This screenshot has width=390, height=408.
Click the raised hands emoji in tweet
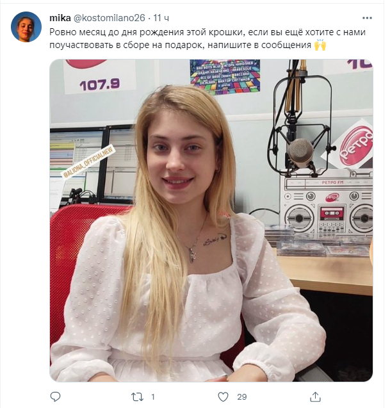(320, 45)
